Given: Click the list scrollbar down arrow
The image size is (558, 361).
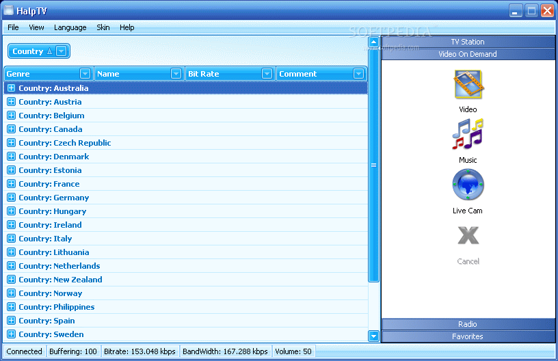Looking at the screenshot, I should click(373, 336).
